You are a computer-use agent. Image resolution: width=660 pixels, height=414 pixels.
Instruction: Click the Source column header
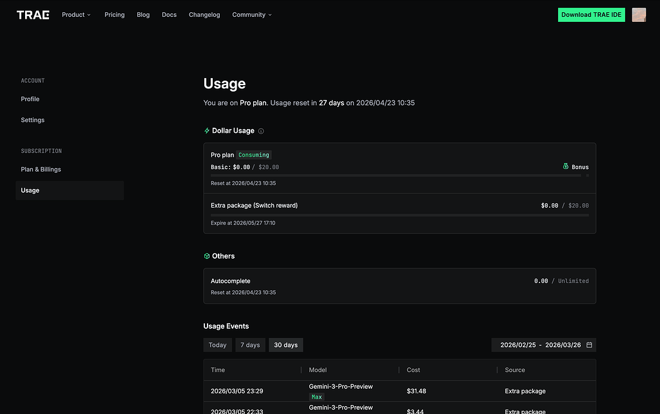point(515,370)
